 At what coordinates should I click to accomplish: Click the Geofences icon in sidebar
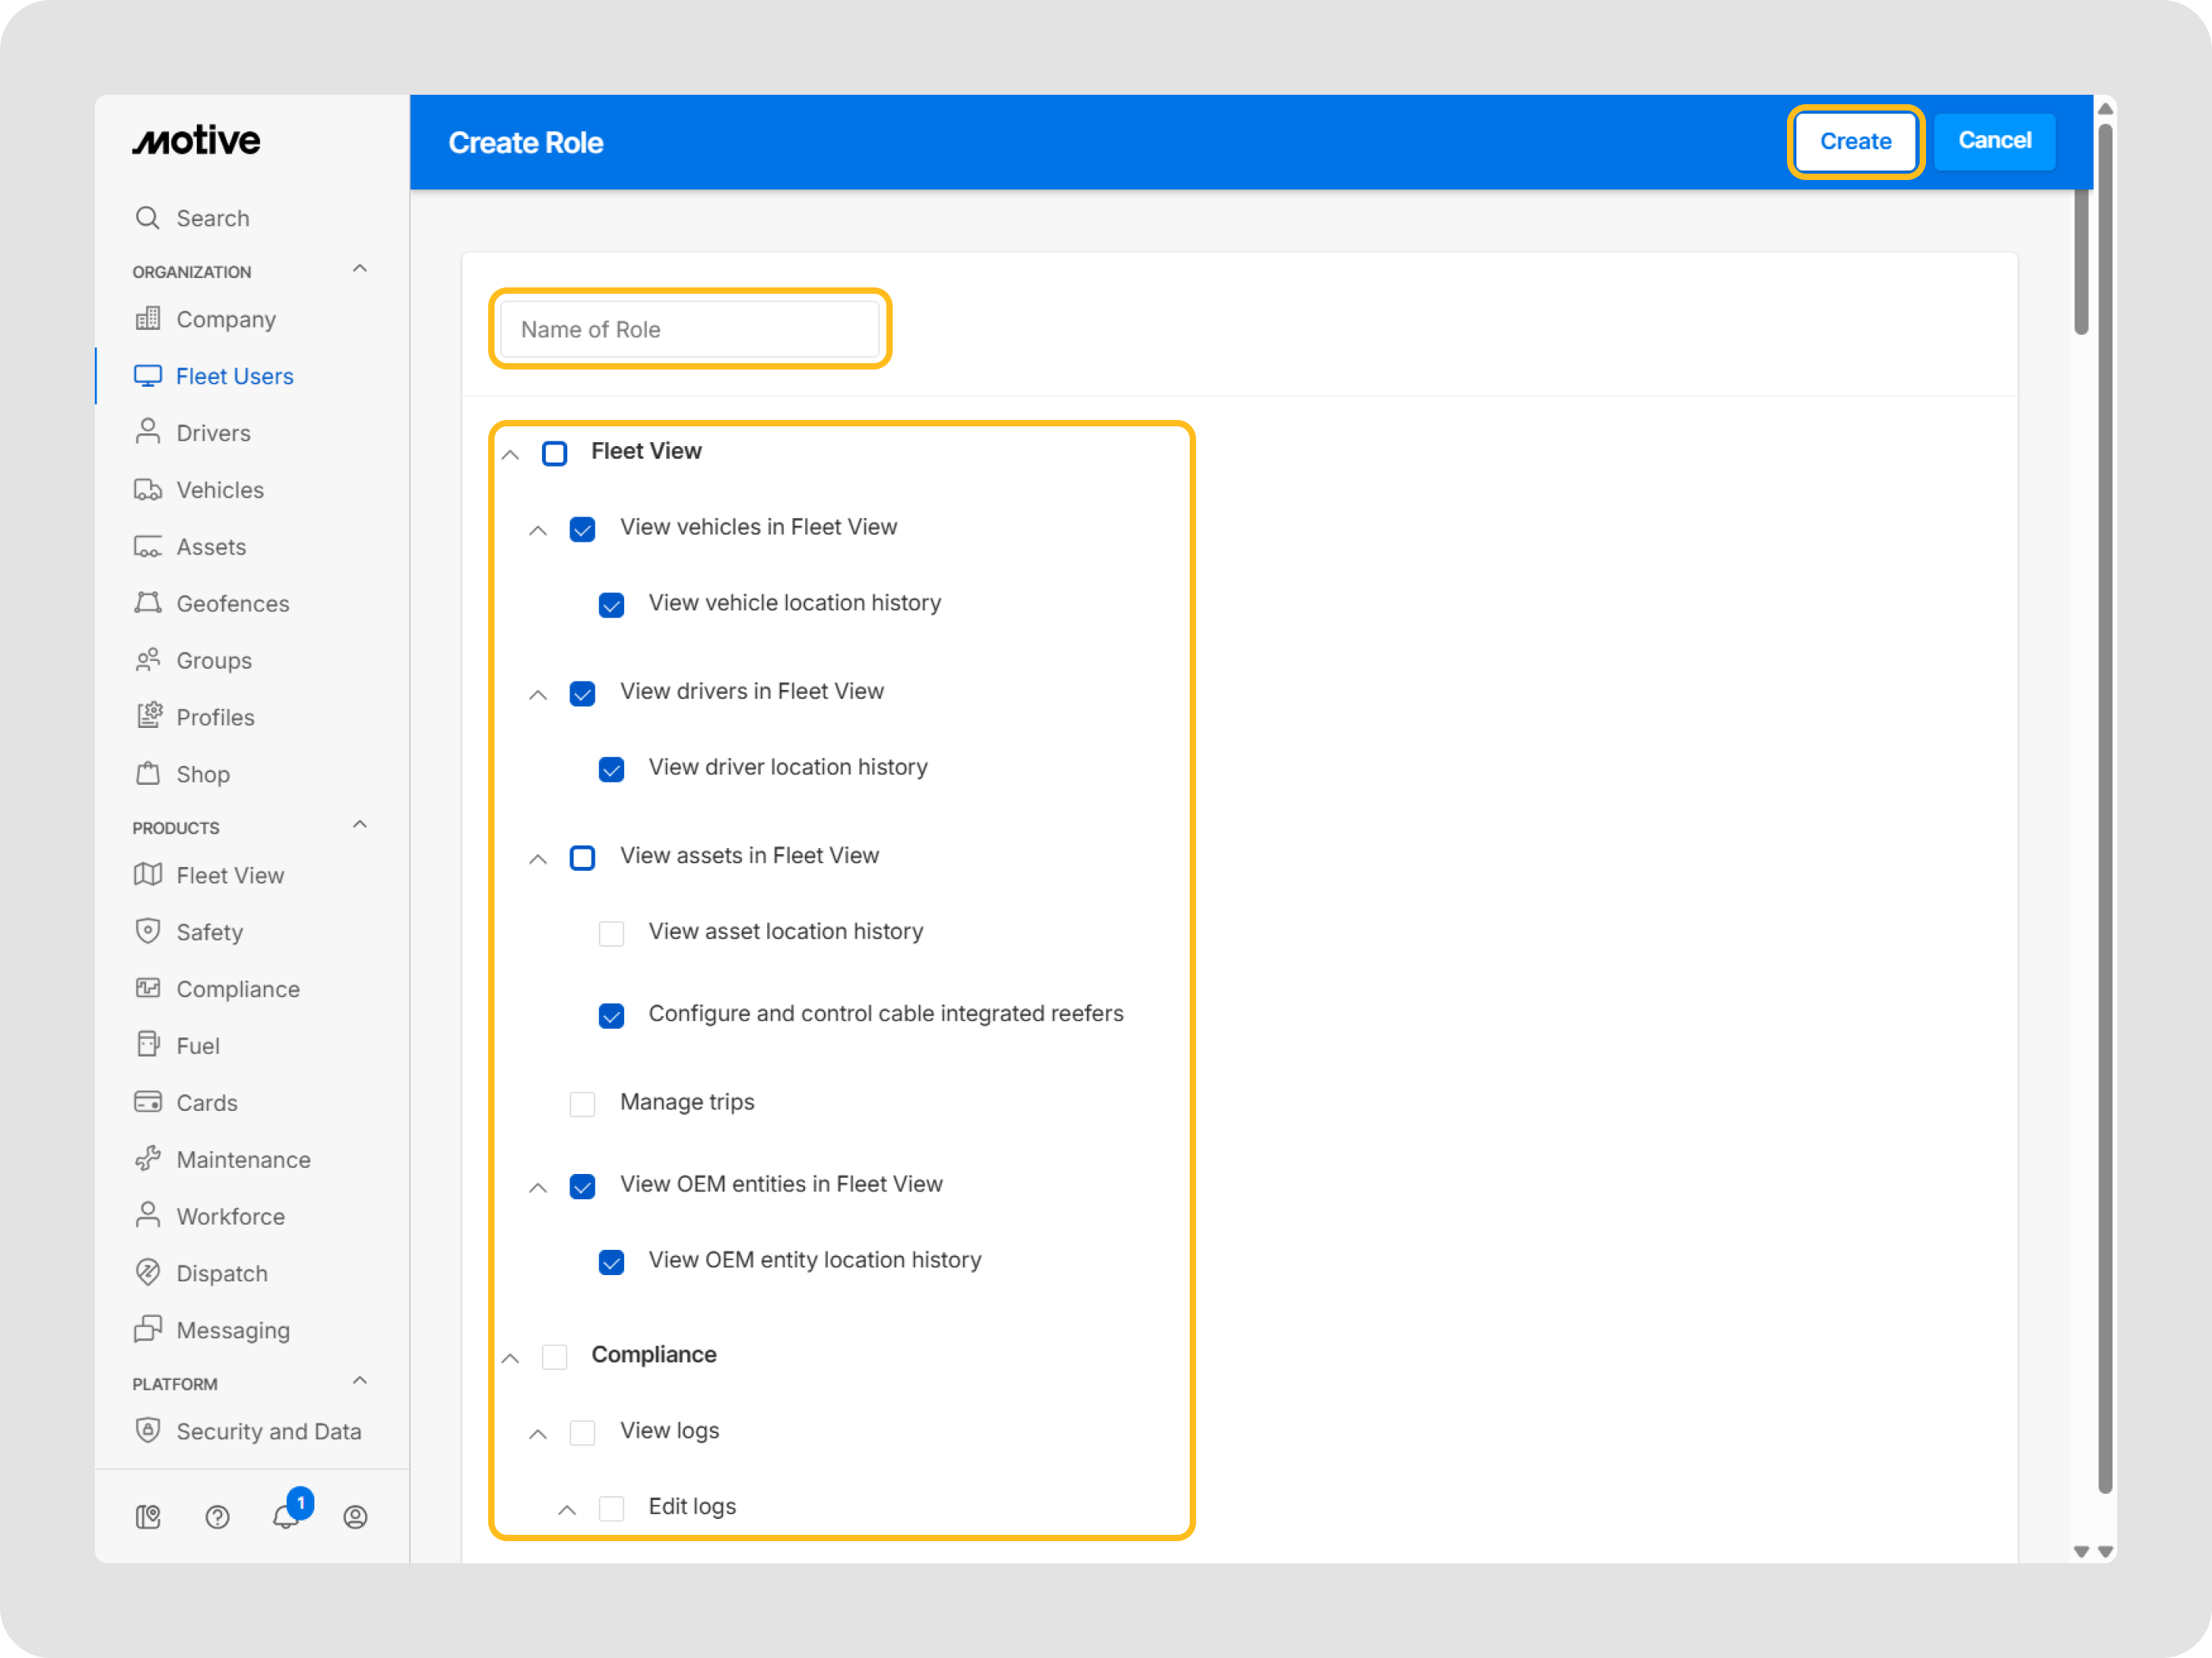tap(148, 604)
